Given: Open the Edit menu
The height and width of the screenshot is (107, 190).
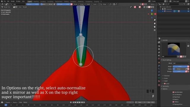Looking at the screenshot, I should [x=8, y=1].
